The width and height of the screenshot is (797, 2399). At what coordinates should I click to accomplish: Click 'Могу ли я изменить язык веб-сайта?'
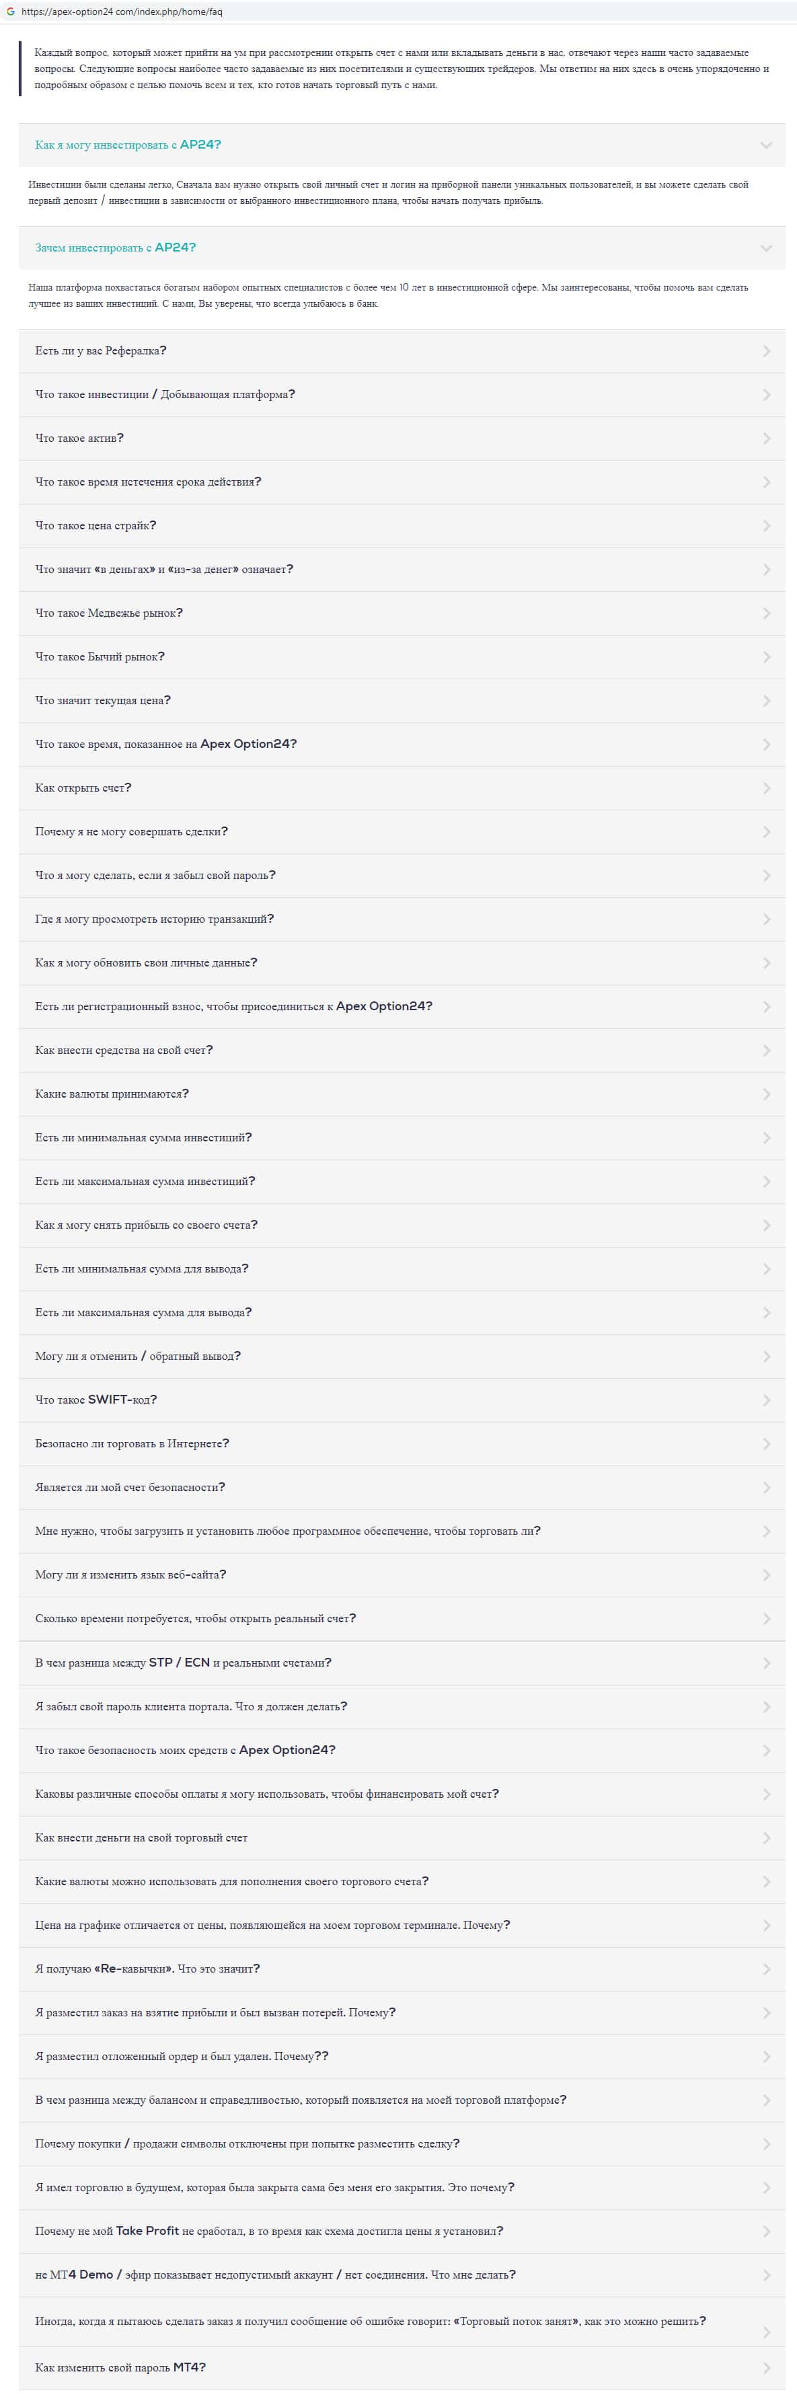coord(130,1575)
